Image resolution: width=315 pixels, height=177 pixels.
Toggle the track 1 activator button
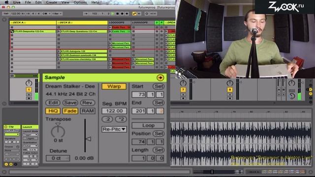(29, 89)
